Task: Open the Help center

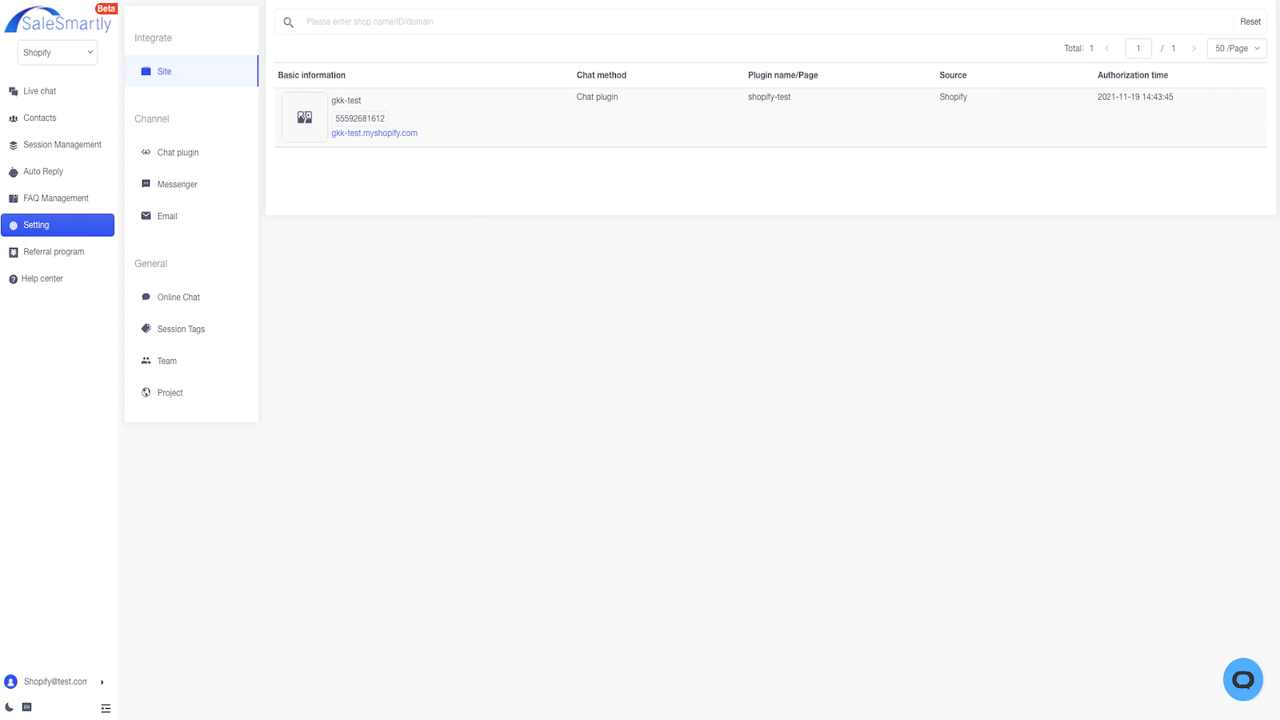Action: 42,279
